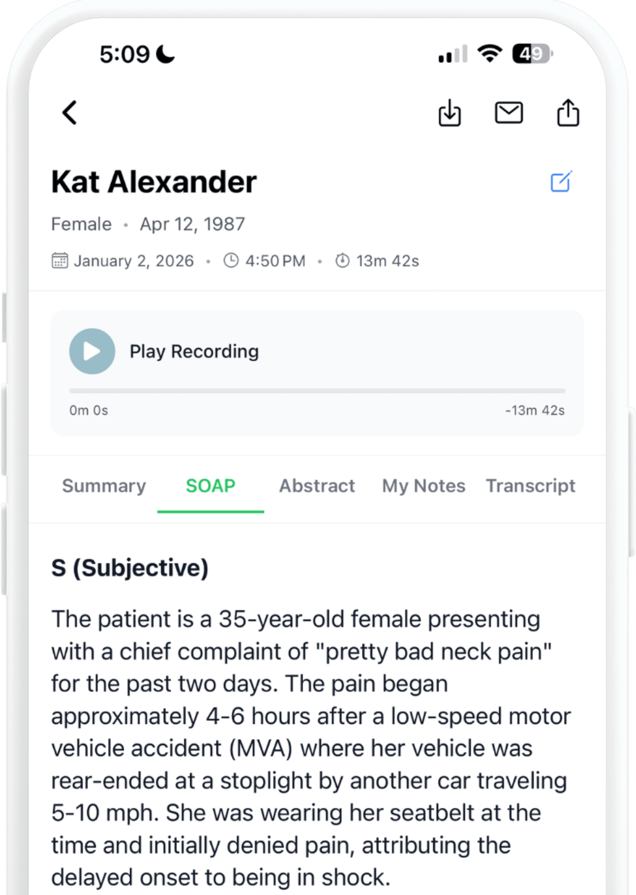
Task: Show the Transcript tab
Action: click(x=531, y=486)
